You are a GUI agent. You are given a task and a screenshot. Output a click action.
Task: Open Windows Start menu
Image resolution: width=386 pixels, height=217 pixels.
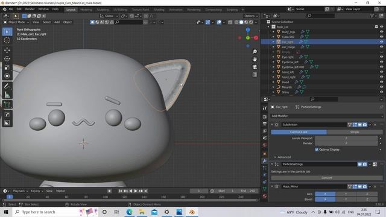(6, 212)
